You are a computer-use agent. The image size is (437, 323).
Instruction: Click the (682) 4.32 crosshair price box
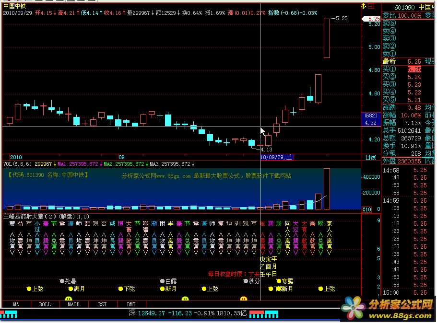point(371,119)
